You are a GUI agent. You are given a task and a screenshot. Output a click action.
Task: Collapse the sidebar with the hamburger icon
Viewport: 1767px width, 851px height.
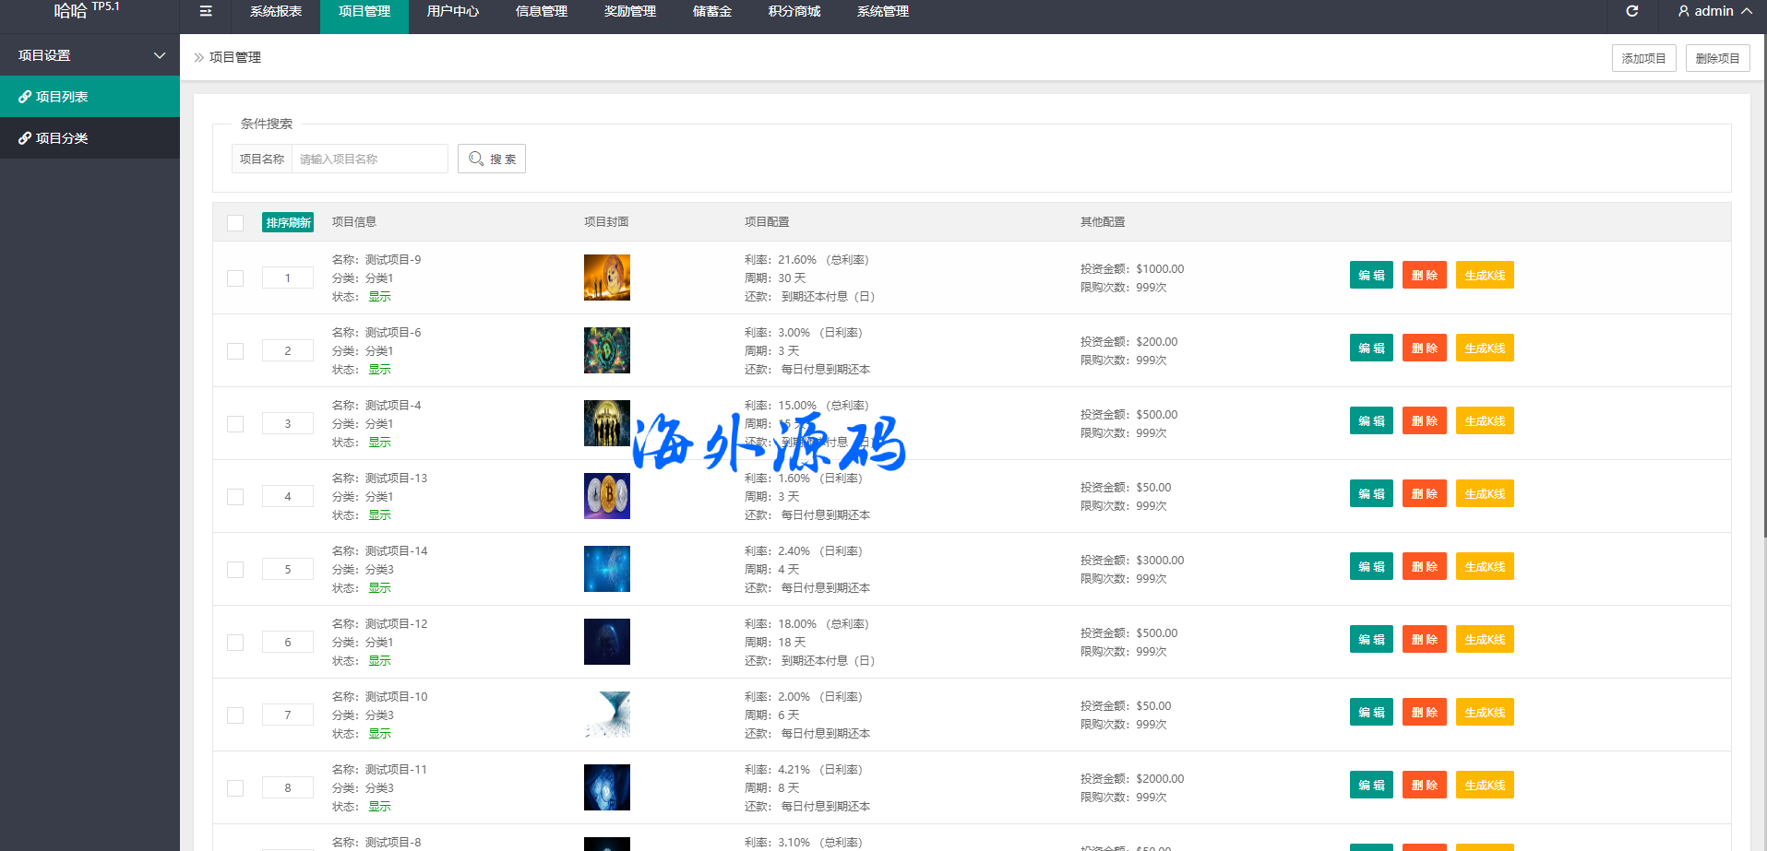click(206, 11)
